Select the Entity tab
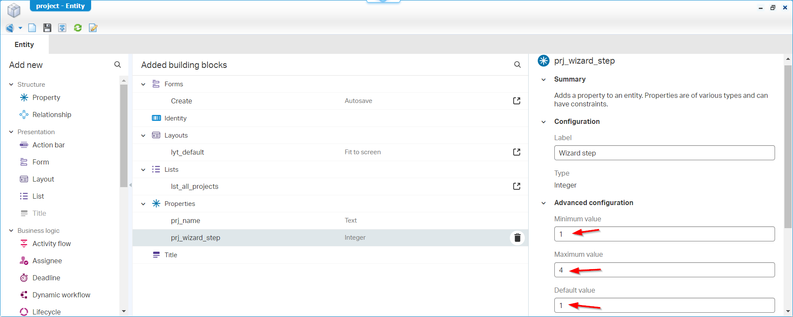 [x=24, y=44]
